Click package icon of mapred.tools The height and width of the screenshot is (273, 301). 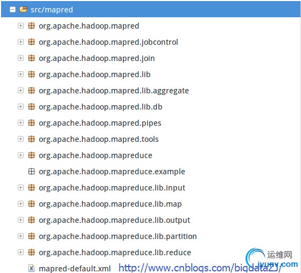(31, 139)
